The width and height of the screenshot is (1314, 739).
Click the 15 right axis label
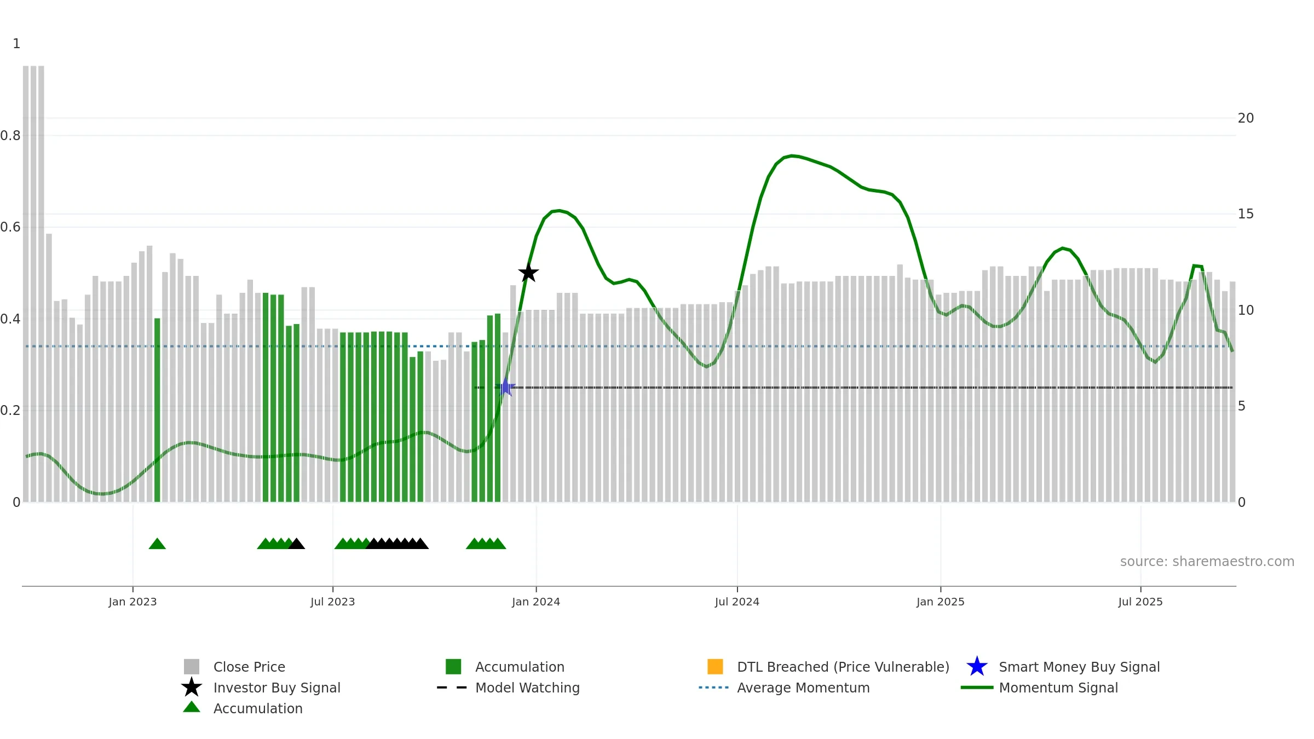tap(1246, 214)
